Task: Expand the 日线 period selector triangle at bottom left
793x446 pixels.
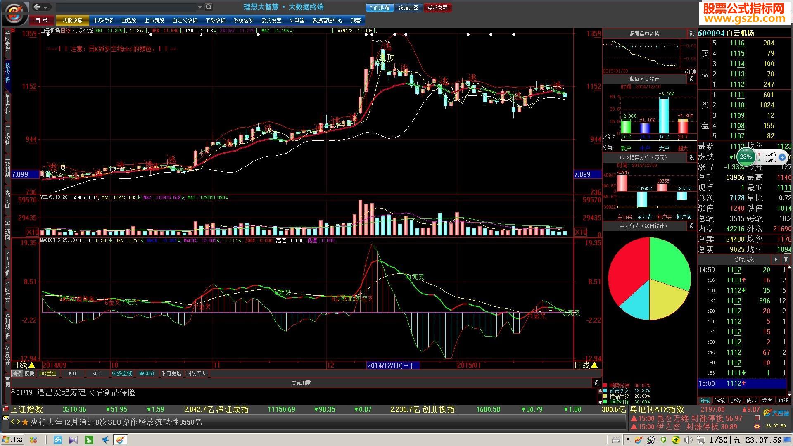Action: click(32, 365)
